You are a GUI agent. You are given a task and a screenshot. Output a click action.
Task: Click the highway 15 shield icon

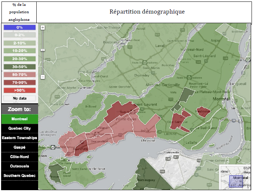[x=233, y=121]
